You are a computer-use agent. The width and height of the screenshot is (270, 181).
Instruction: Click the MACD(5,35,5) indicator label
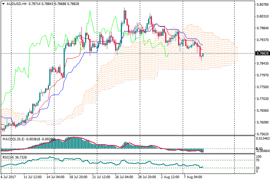(x=13, y=139)
